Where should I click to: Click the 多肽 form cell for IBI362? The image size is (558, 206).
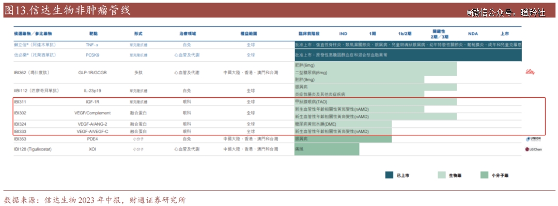[x=138, y=72]
